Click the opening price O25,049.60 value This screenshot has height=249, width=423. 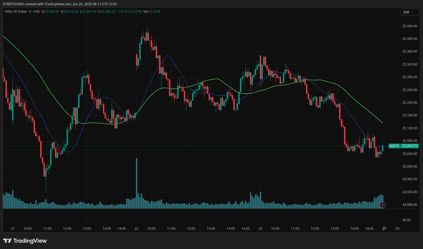pyautogui.click(x=50, y=12)
